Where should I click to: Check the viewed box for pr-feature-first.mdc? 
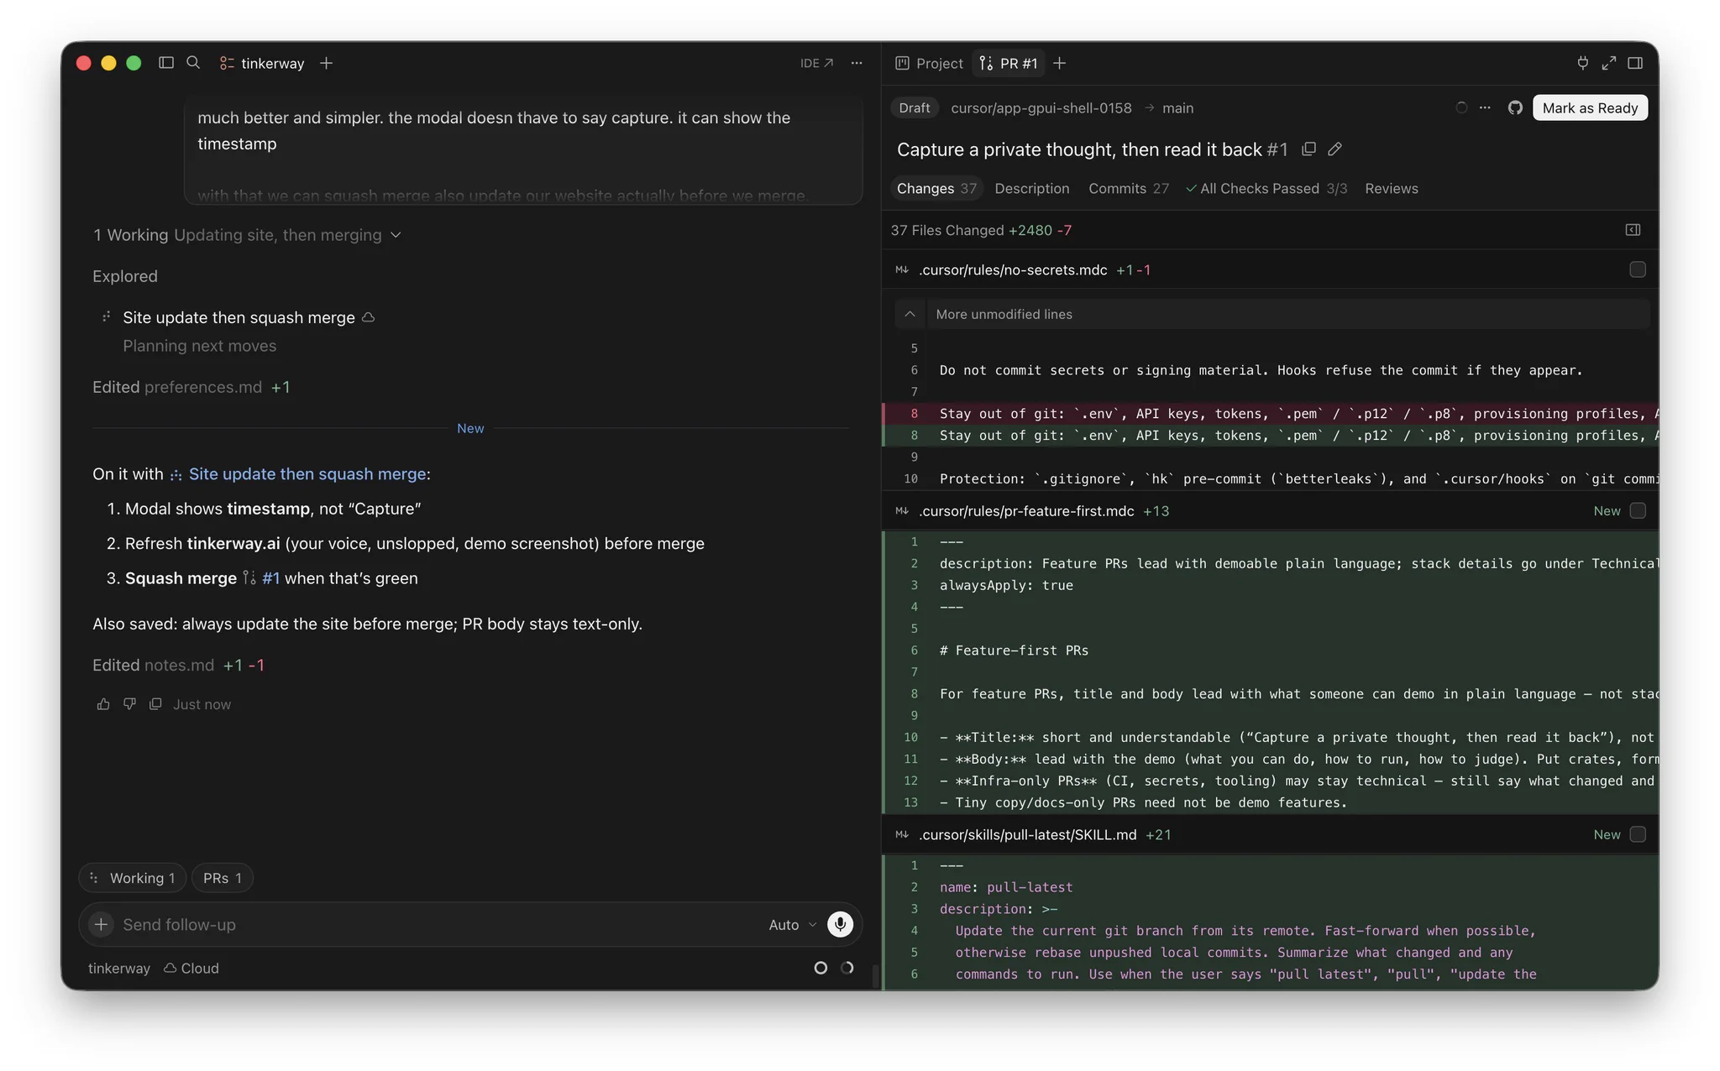(x=1637, y=510)
